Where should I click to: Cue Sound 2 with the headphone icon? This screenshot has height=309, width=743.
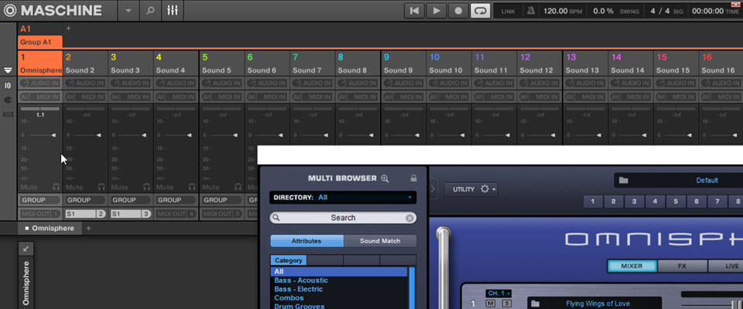(x=101, y=187)
